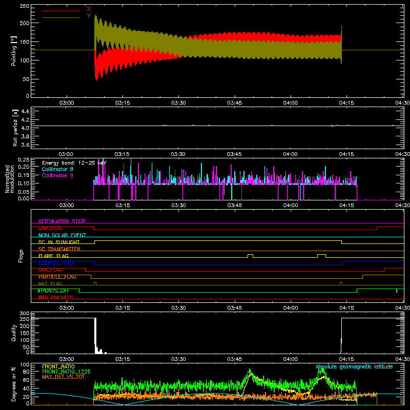Screen dimensions: 410x410
Task: Click the 03:30 tick label under Pointing plot
Action: (178, 103)
